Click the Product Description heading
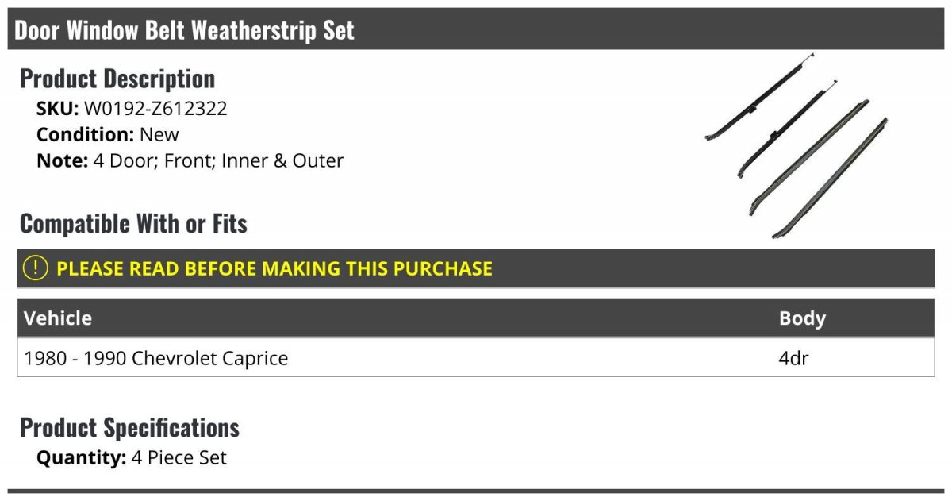The width and height of the screenshot is (952, 501). pyautogui.click(x=117, y=78)
